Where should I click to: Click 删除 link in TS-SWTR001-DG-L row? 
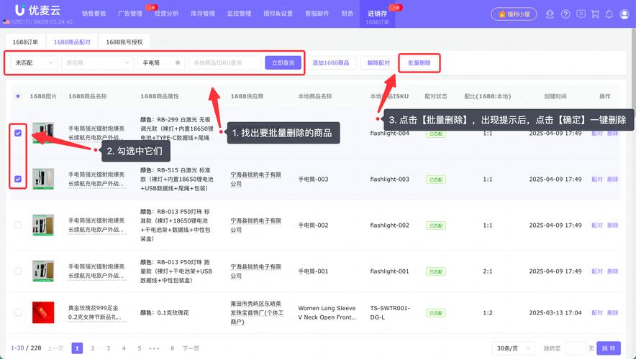point(612,313)
